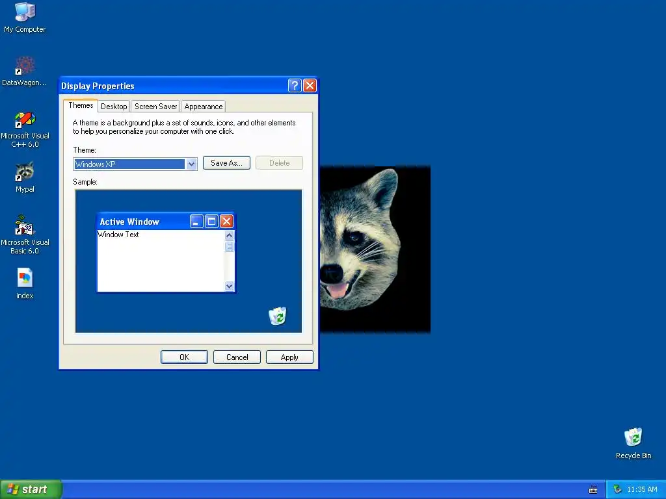The image size is (666, 499).
Task: Click the sample Active Window red close button
Action: click(x=227, y=221)
